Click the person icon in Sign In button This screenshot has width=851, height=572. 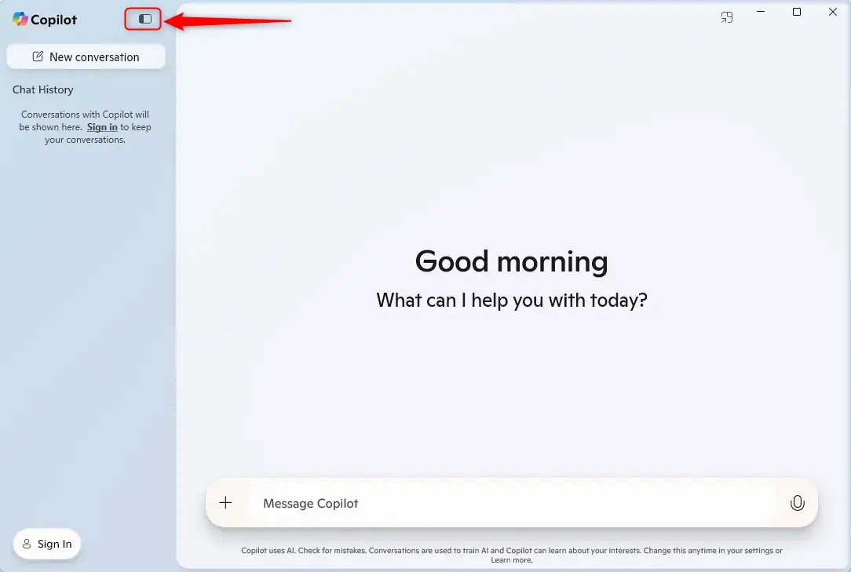pos(27,544)
